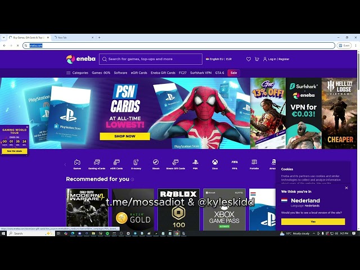This screenshot has height=270, width=360.
Task: Show hidden system tray icons
Action: (314, 233)
